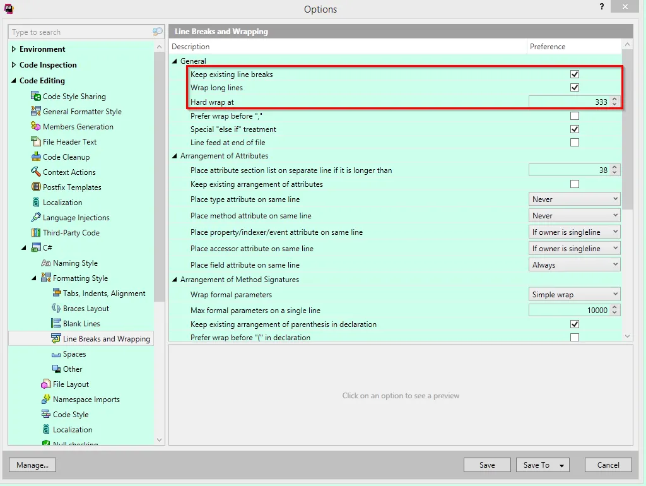The height and width of the screenshot is (486, 646).
Task: Open Place property/indexer/event attribute dropdown
Action: coord(574,232)
